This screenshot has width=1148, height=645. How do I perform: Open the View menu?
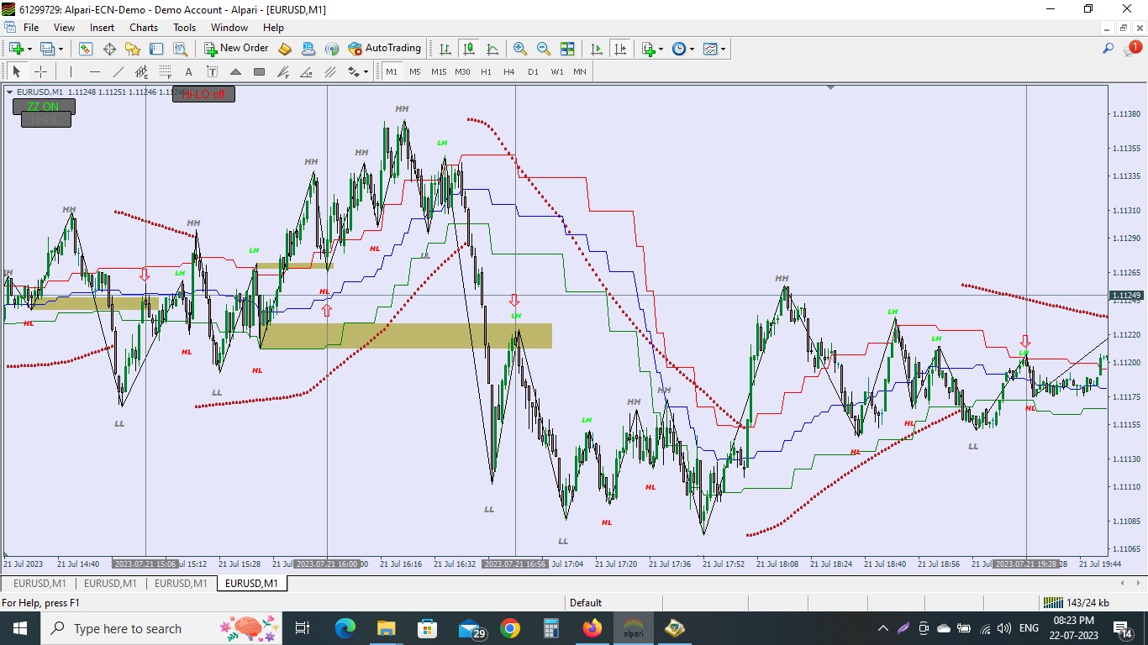(64, 28)
